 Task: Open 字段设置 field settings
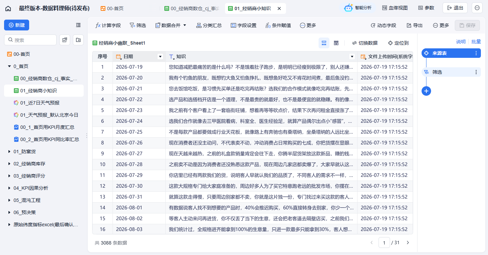click(x=244, y=25)
